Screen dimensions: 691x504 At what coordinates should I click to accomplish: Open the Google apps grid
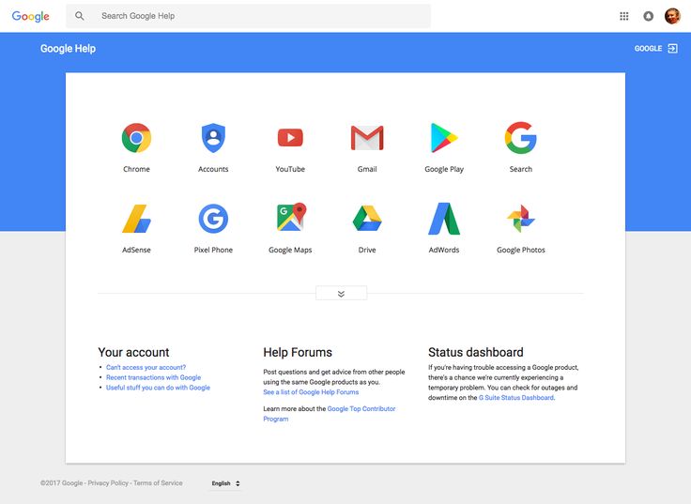[x=624, y=16]
